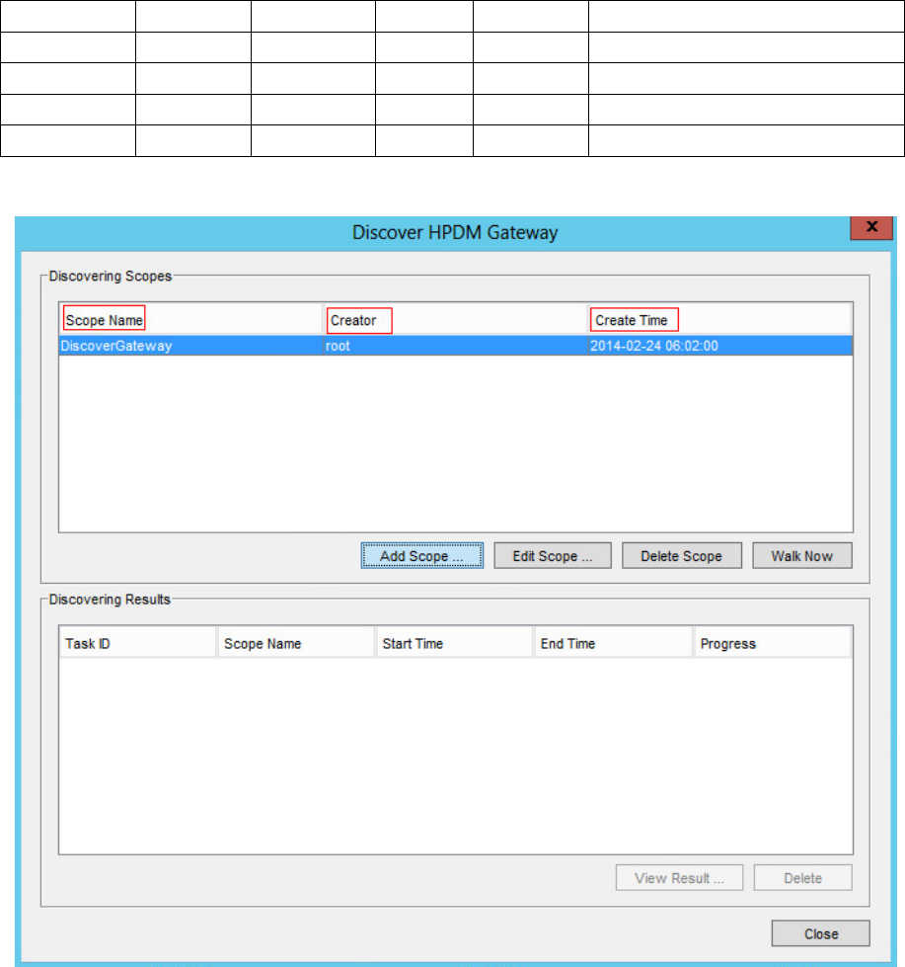This screenshot has width=905, height=967.
Task: Sort results by the Scope Name header
Action: [263, 644]
